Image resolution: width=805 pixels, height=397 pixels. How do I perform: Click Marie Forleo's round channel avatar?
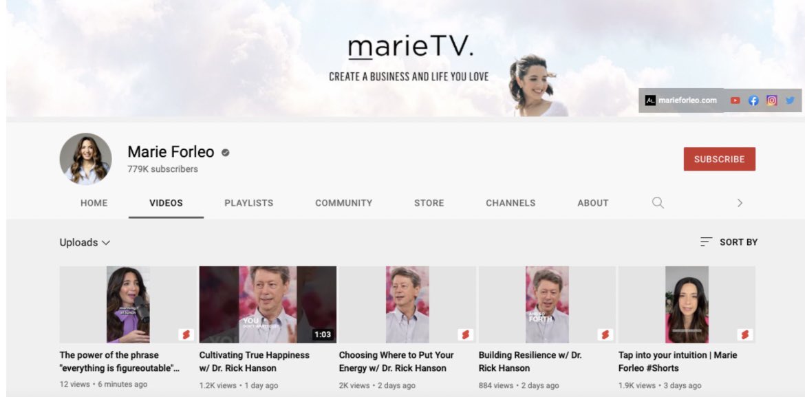click(86, 159)
